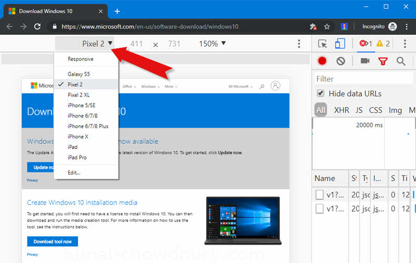The height and width of the screenshot is (263, 416).
Task: Open device toolbar three-dot options menu
Action: click(x=299, y=44)
